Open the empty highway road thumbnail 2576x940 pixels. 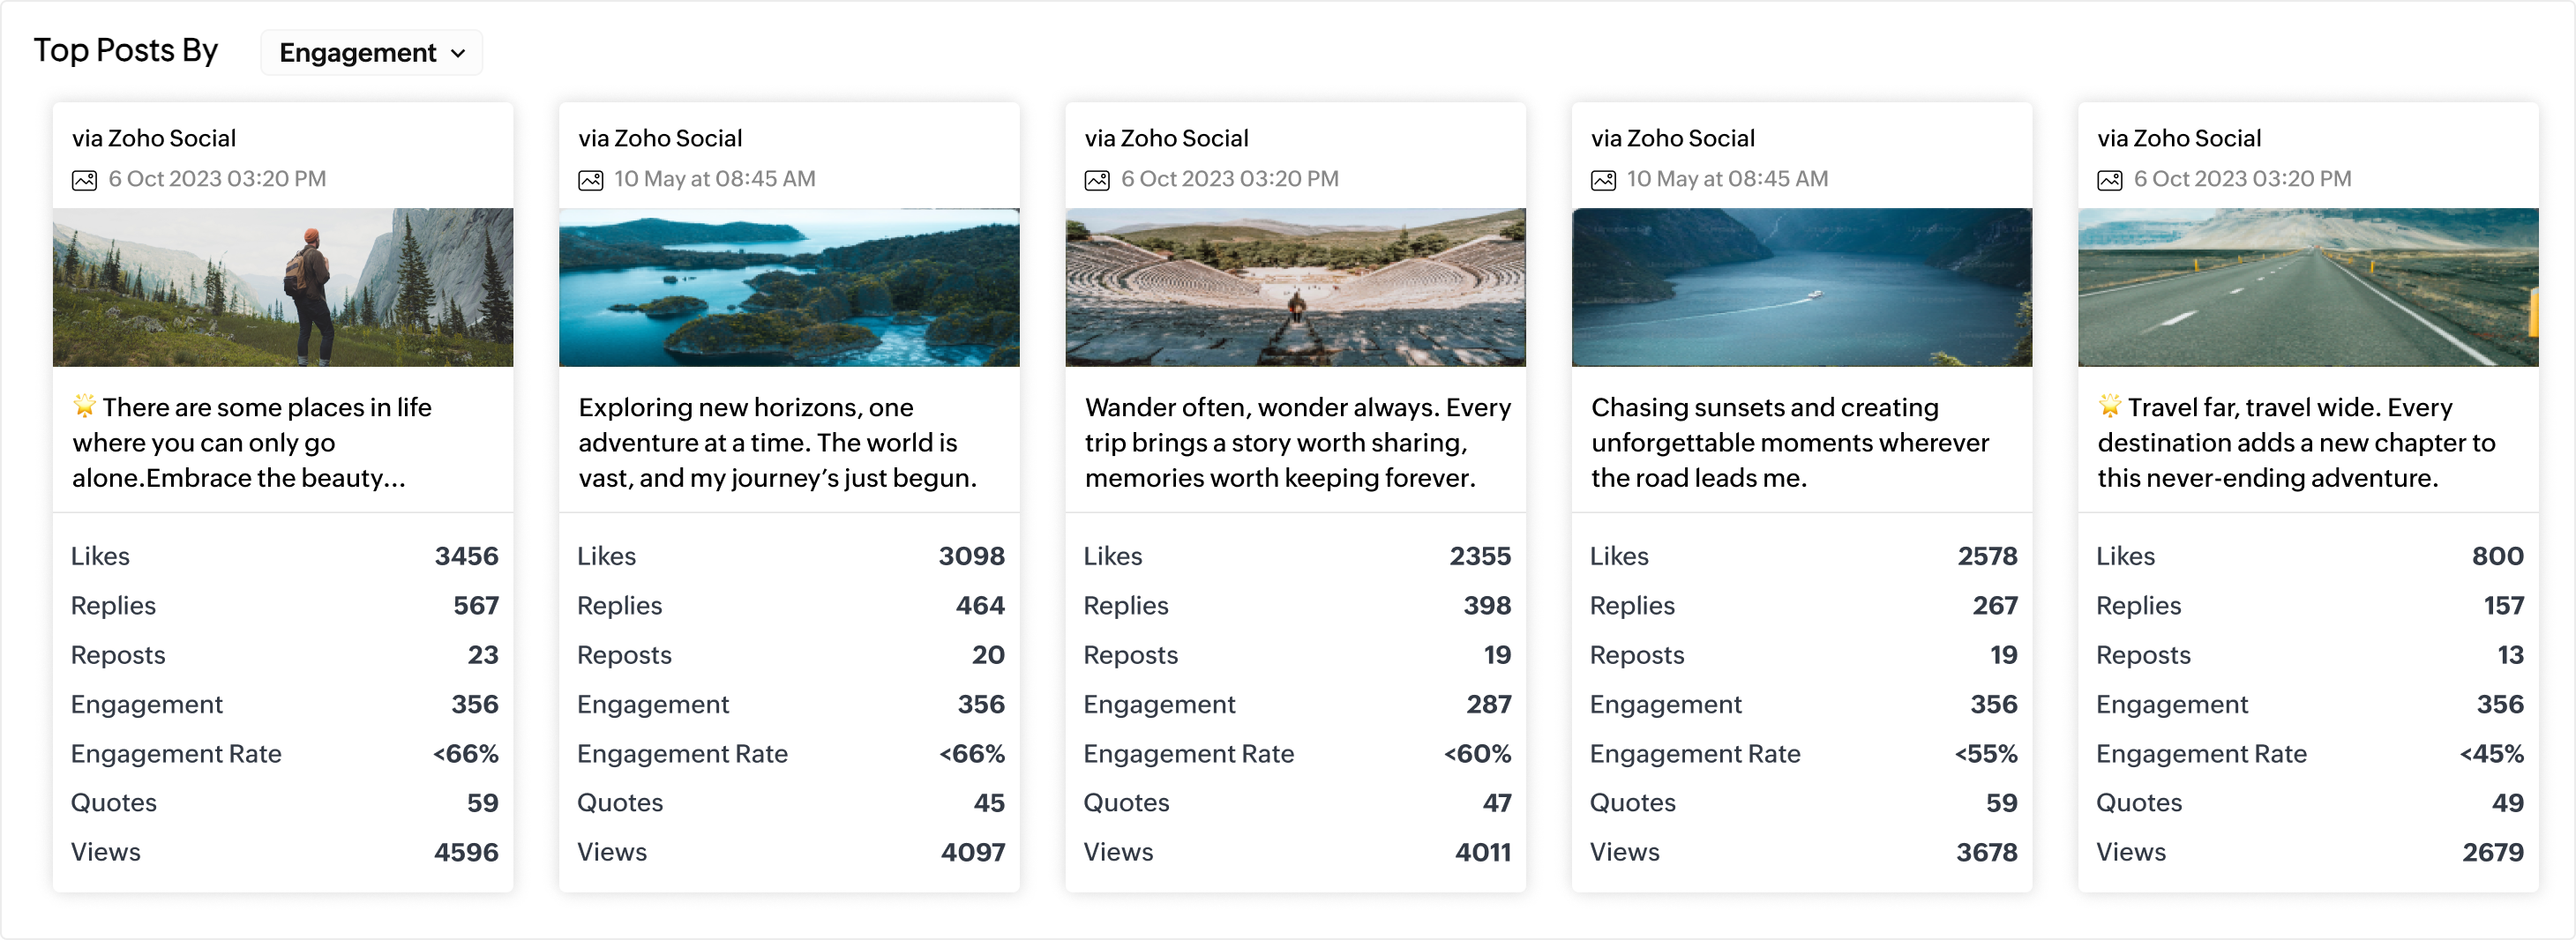click(x=2307, y=287)
